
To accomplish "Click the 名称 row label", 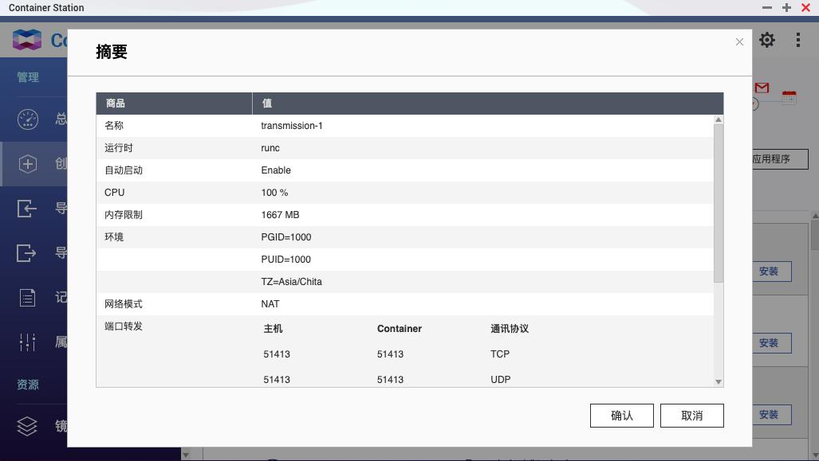I will tap(114, 126).
